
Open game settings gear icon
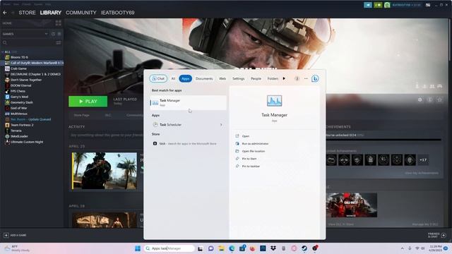click(x=420, y=99)
